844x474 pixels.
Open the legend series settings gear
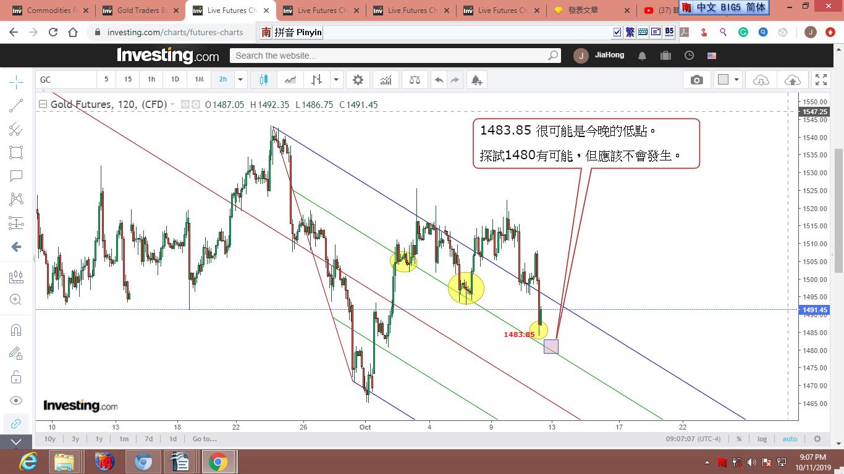coord(195,105)
